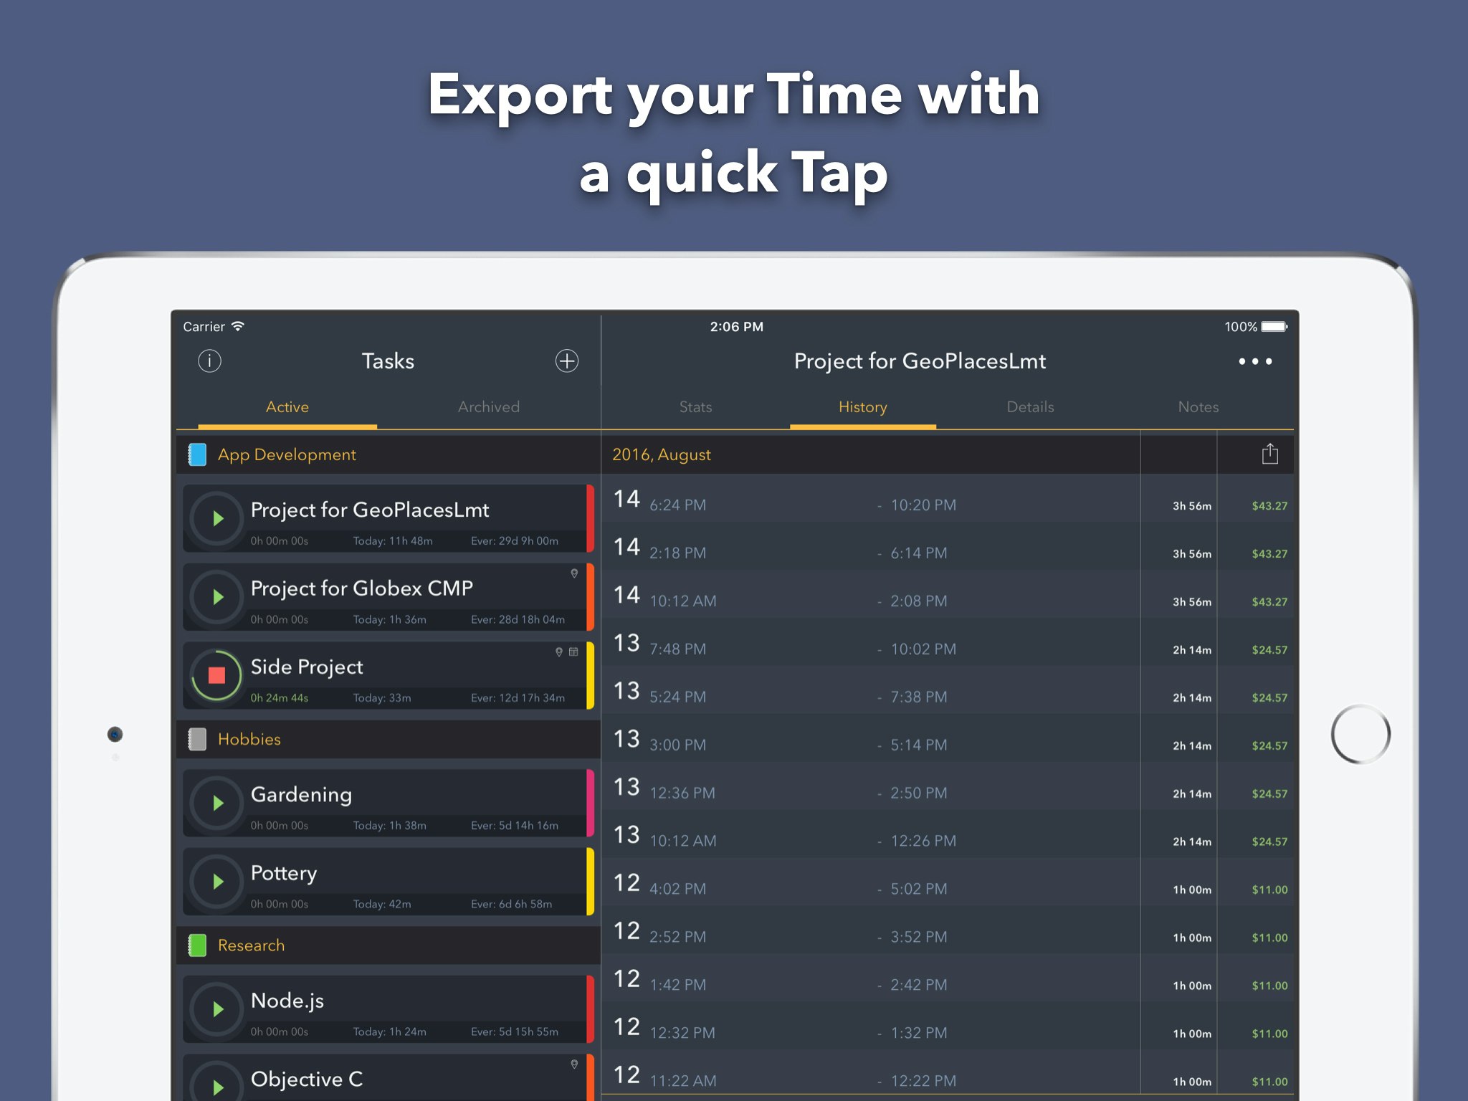
Task: Open the Notes tab
Action: coord(1198,407)
